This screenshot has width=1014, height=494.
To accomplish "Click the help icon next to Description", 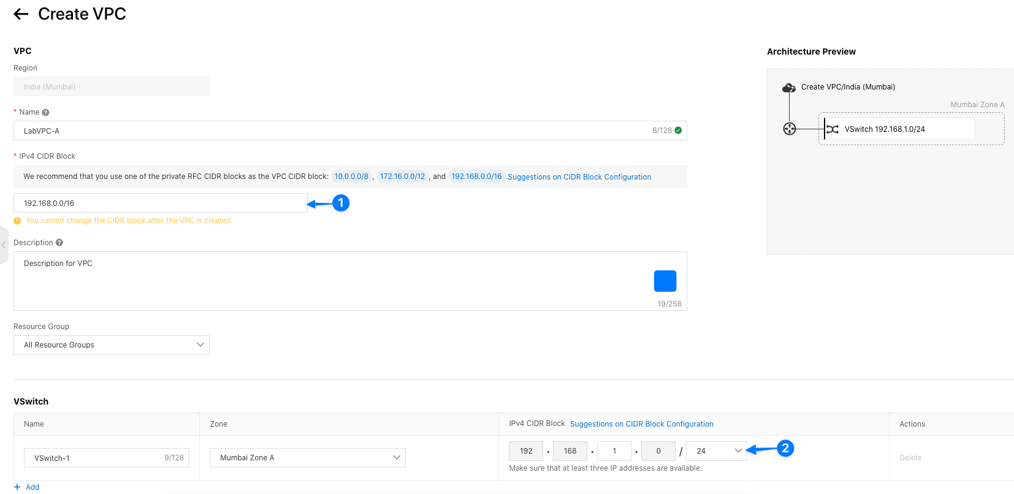I will point(59,243).
